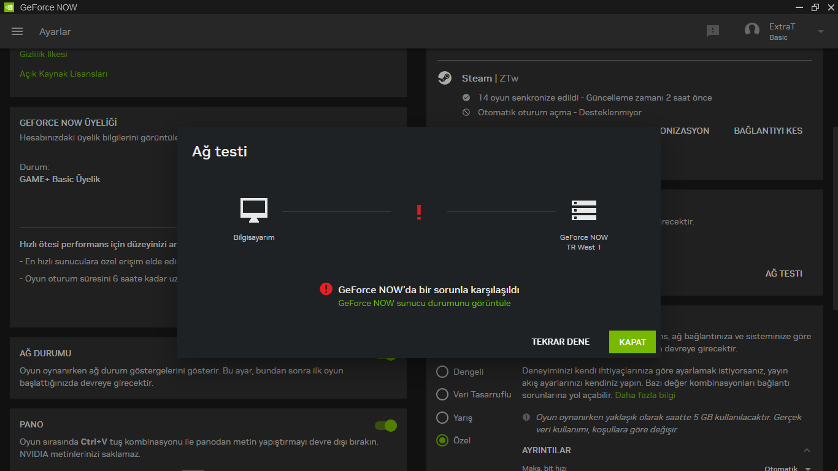Select the Yarış radio button
Image resolution: width=838 pixels, height=471 pixels.
442,418
